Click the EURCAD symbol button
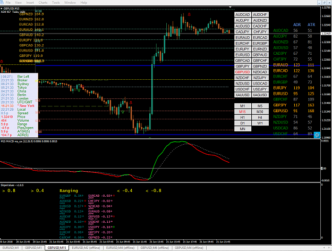 260,38
